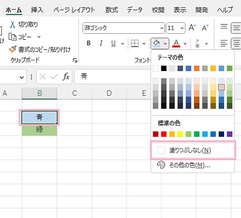241x218 pixels.
Task: Click the formula bar enter checkmark icon
Action: pyautogui.click(x=54, y=76)
